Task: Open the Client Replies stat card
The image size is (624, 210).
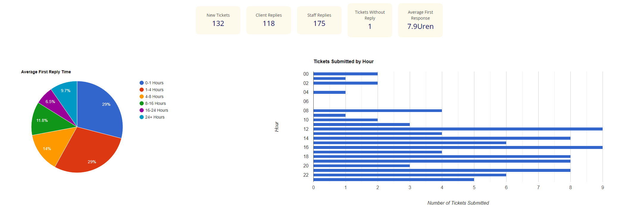Action: point(268,20)
